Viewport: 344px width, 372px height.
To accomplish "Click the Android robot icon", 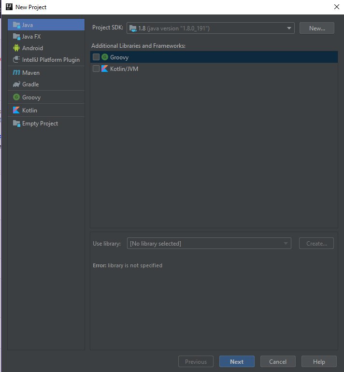I will click(x=16, y=48).
